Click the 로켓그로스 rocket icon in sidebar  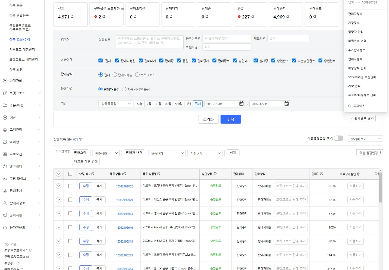tap(5, 93)
